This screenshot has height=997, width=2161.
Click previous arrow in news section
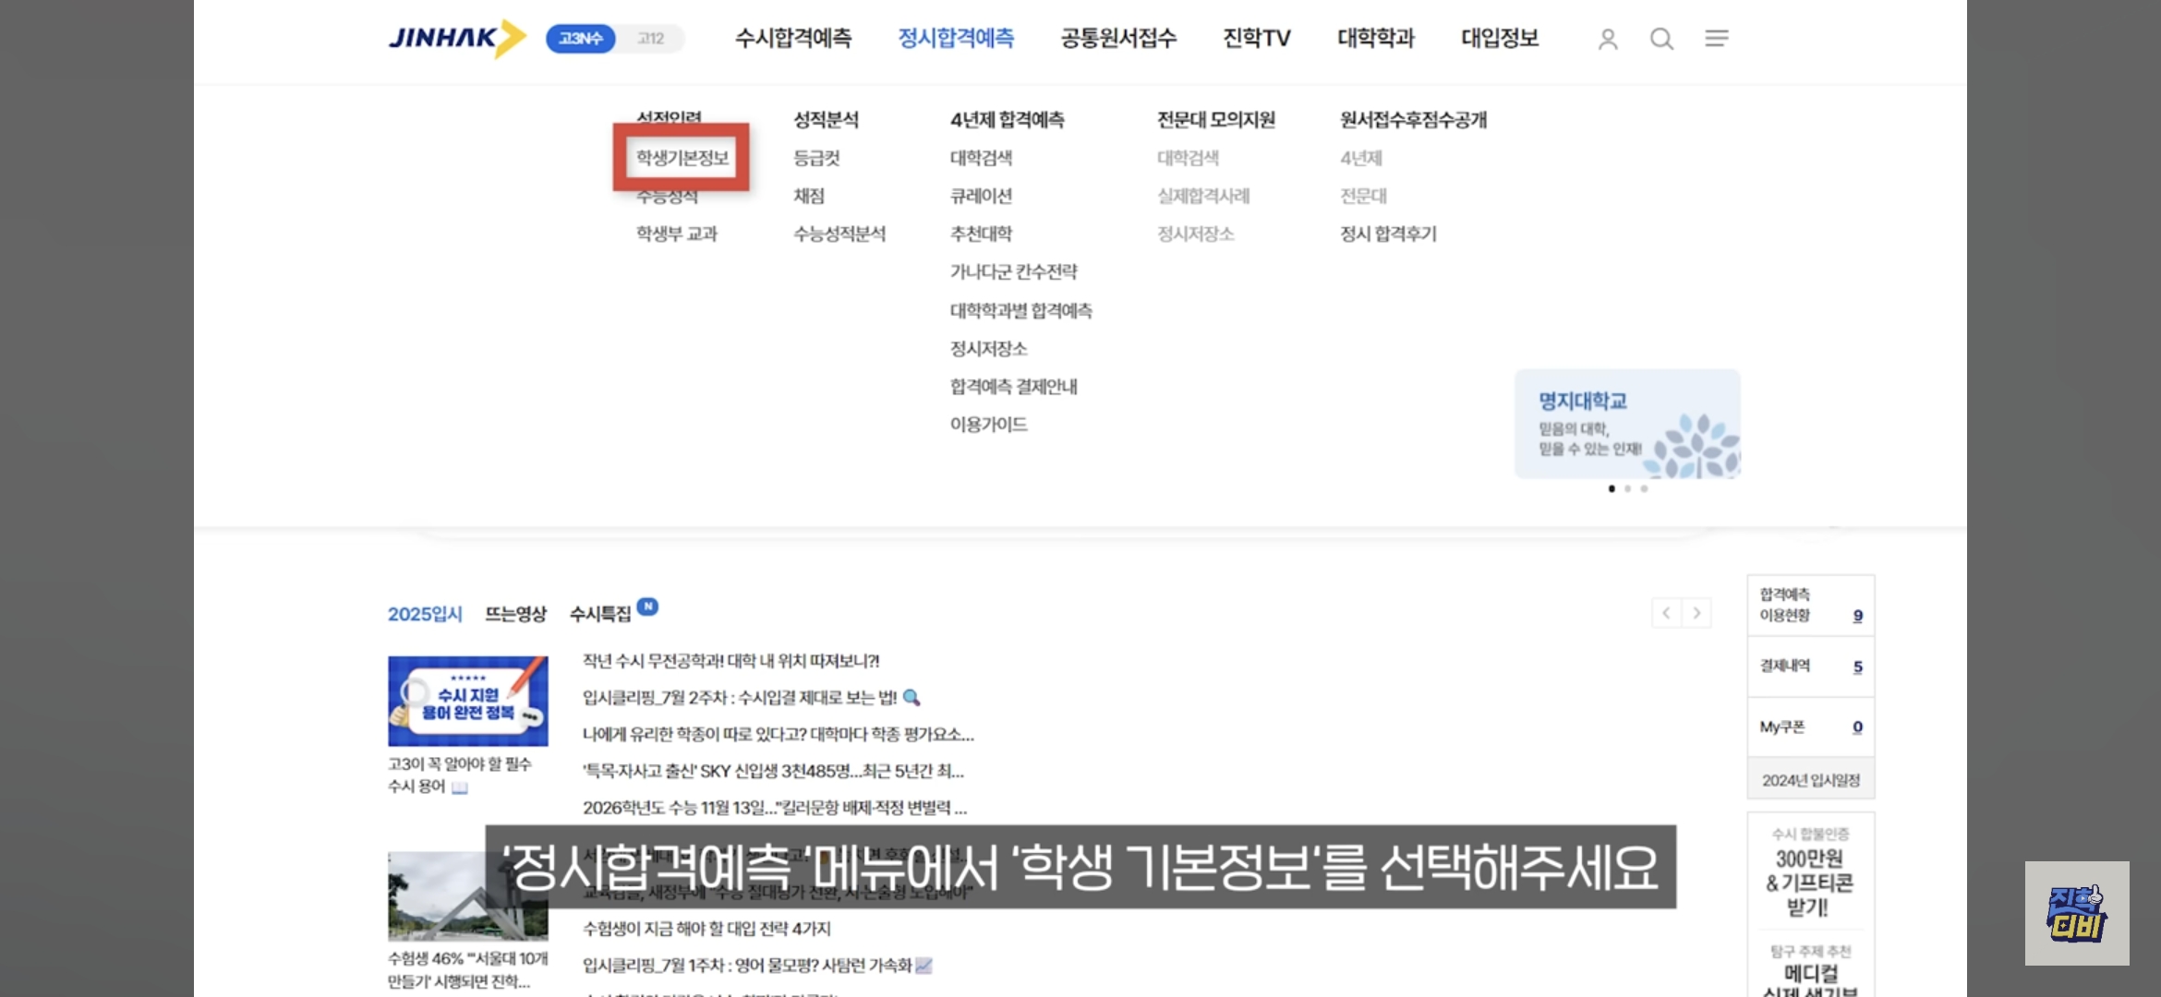pyautogui.click(x=1666, y=613)
